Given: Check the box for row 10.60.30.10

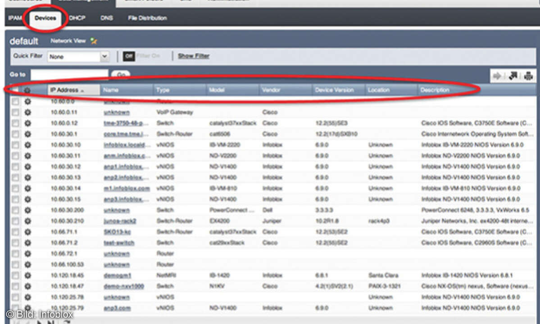Looking at the screenshot, I should [15, 145].
